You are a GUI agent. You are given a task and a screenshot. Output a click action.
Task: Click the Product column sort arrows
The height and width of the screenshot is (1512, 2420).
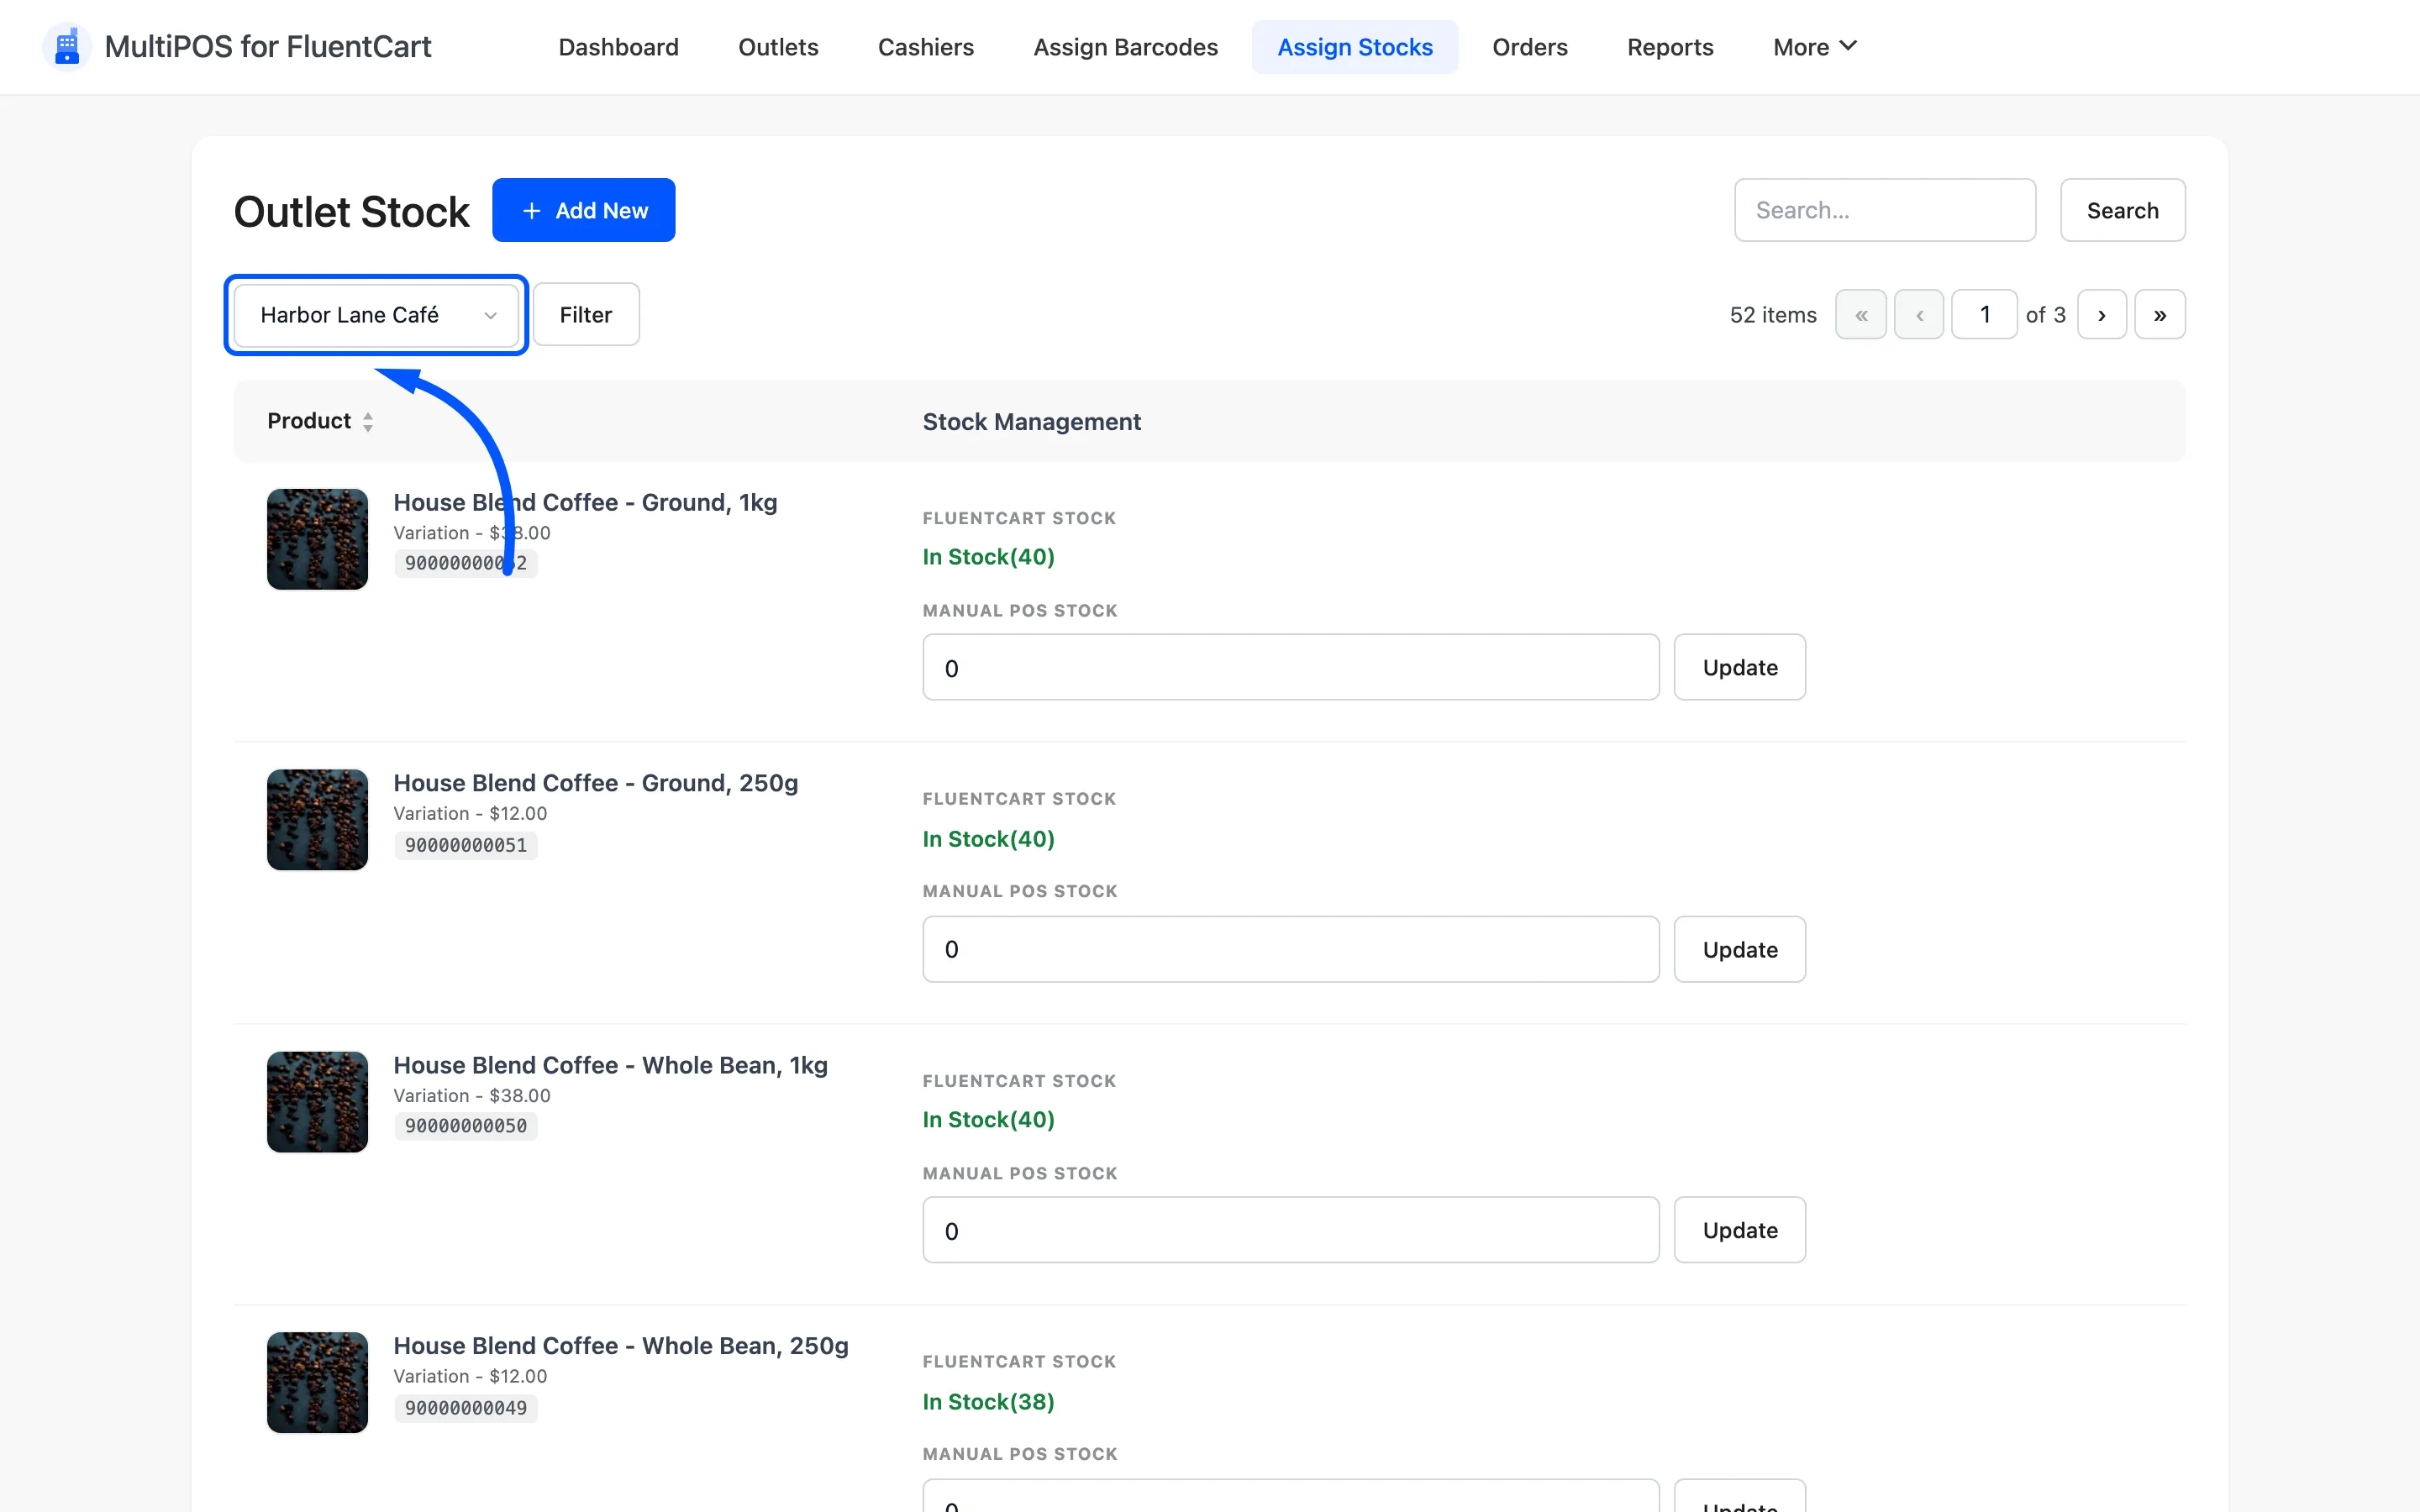(x=368, y=422)
